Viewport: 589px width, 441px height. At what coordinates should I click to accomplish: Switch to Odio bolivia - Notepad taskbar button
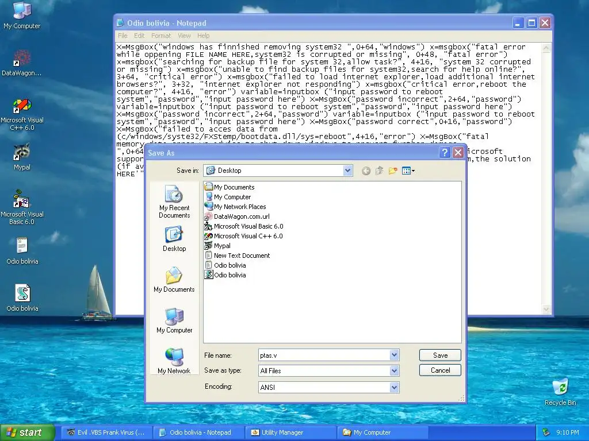click(199, 432)
